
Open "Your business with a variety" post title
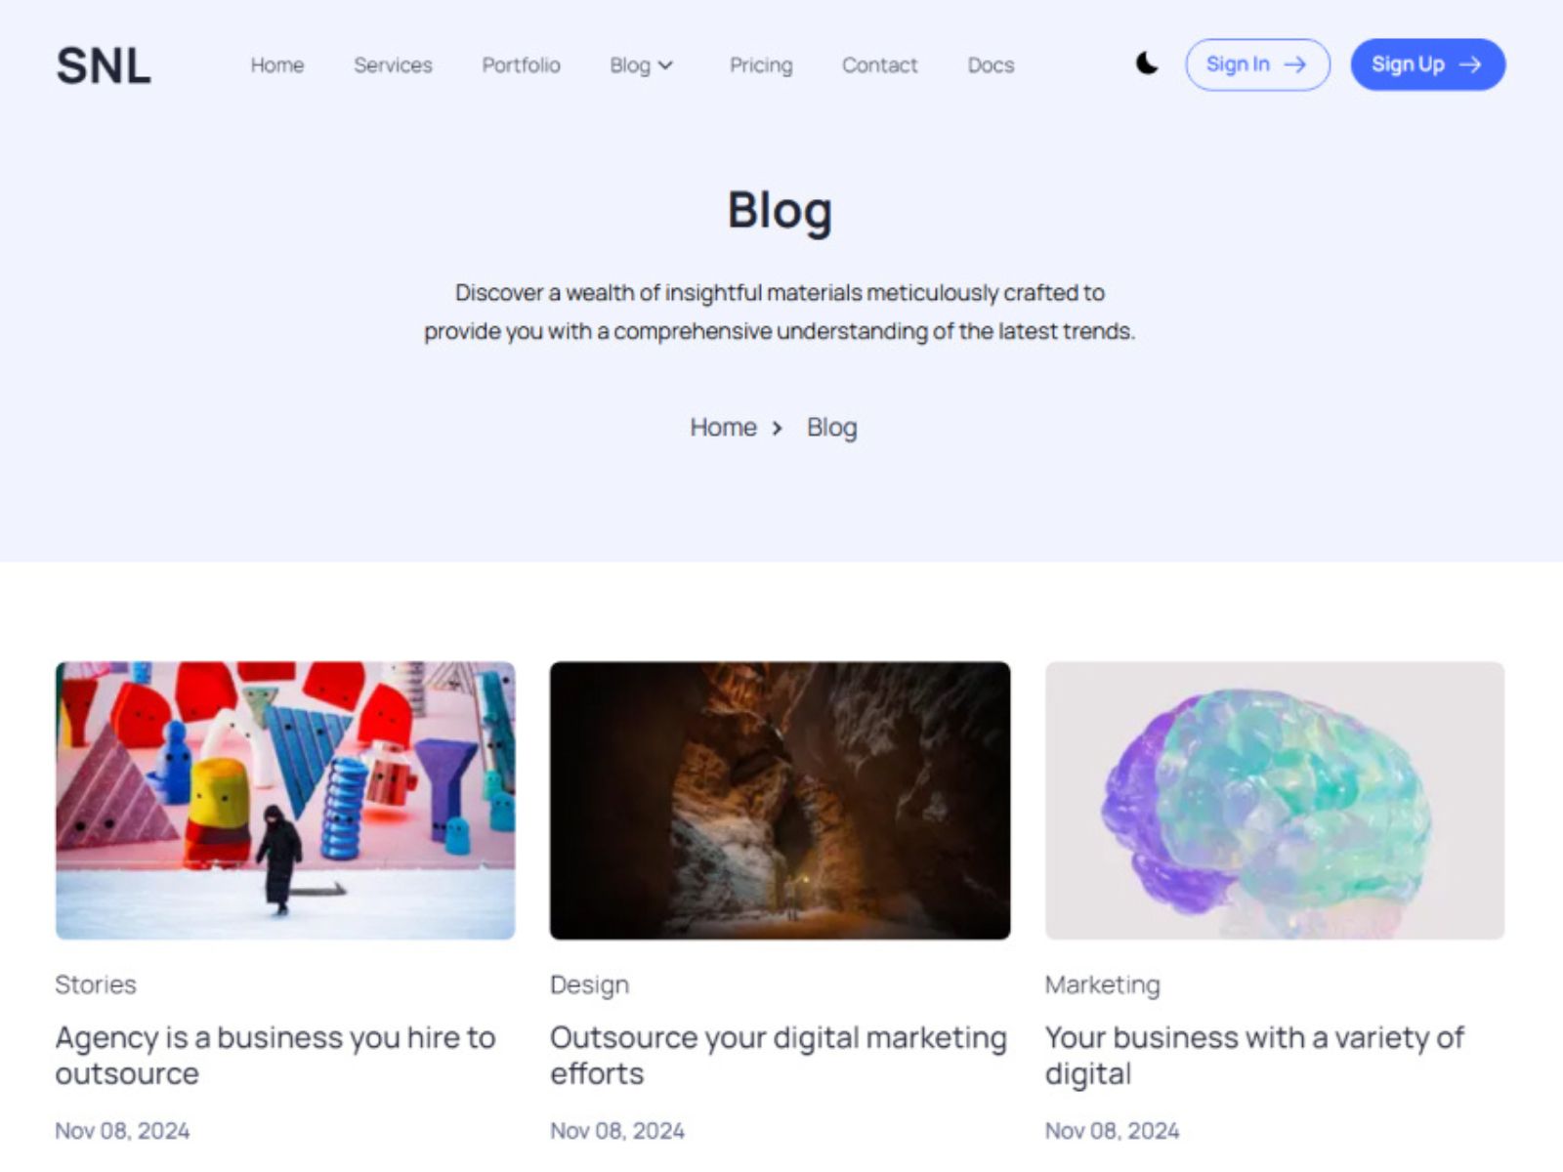(1254, 1055)
